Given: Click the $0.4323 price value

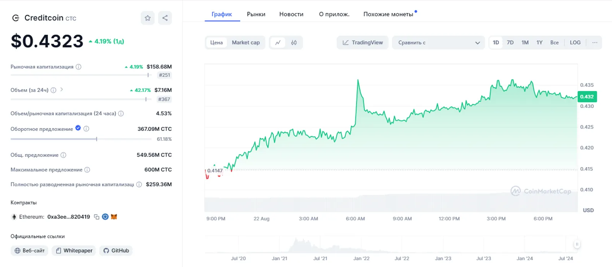Looking at the screenshot, I should (47, 41).
